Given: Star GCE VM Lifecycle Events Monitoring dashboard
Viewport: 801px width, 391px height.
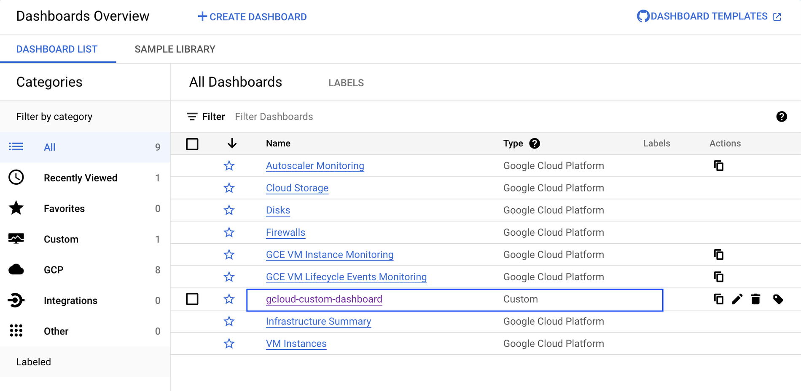Looking at the screenshot, I should (x=229, y=277).
